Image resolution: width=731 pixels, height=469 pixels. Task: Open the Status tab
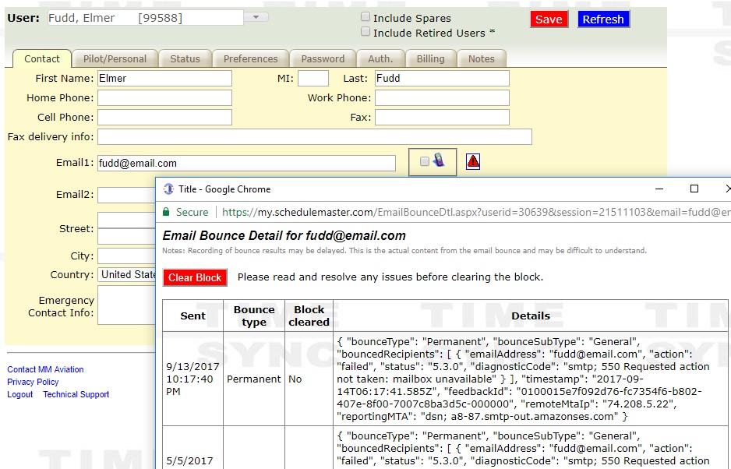point(185,58)
